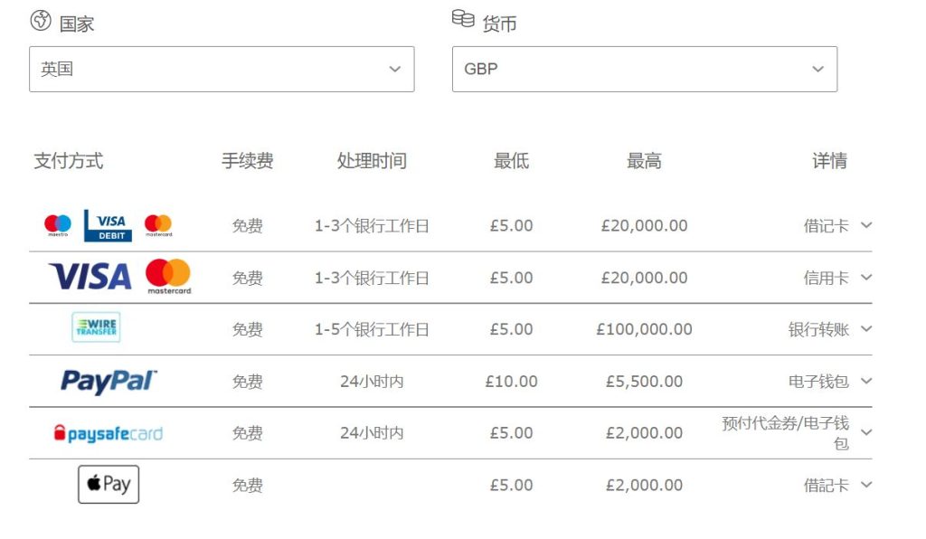This screenshot has height=539, width=926.
Task: Click the large VISA logo in the credit card row
Action: tap(90, 276)
